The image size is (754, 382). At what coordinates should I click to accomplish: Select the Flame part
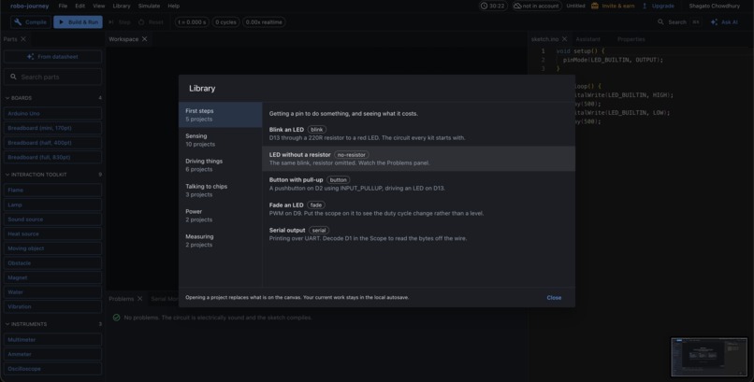(x=53, y=190)
